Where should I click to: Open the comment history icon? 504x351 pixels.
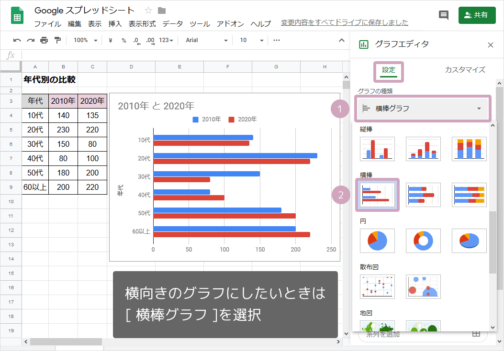click(x=443, y=15)
